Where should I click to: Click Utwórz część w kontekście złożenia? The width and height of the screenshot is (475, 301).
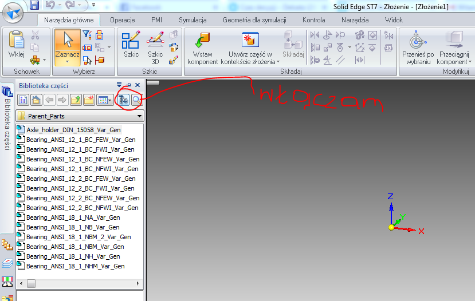(250, 49)
